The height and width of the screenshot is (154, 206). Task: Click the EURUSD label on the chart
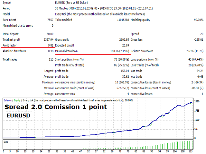[18, 116]
